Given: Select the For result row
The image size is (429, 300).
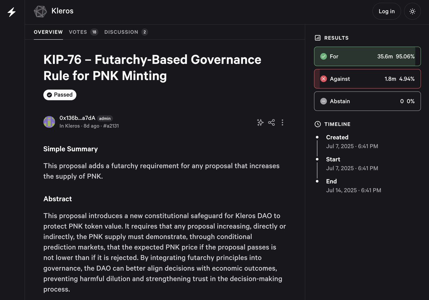Looking at the screenshot, I should (367, 56).
